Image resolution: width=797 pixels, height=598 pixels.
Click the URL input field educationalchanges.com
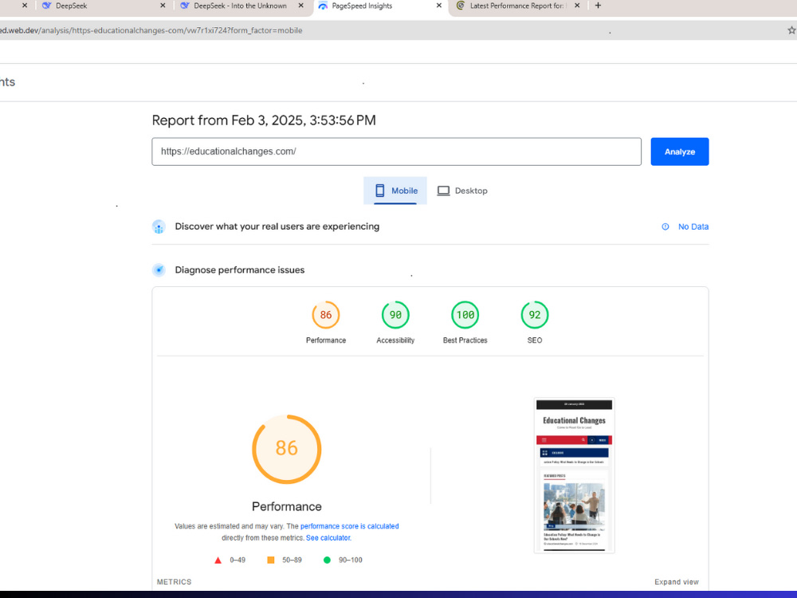coord(396,151)
